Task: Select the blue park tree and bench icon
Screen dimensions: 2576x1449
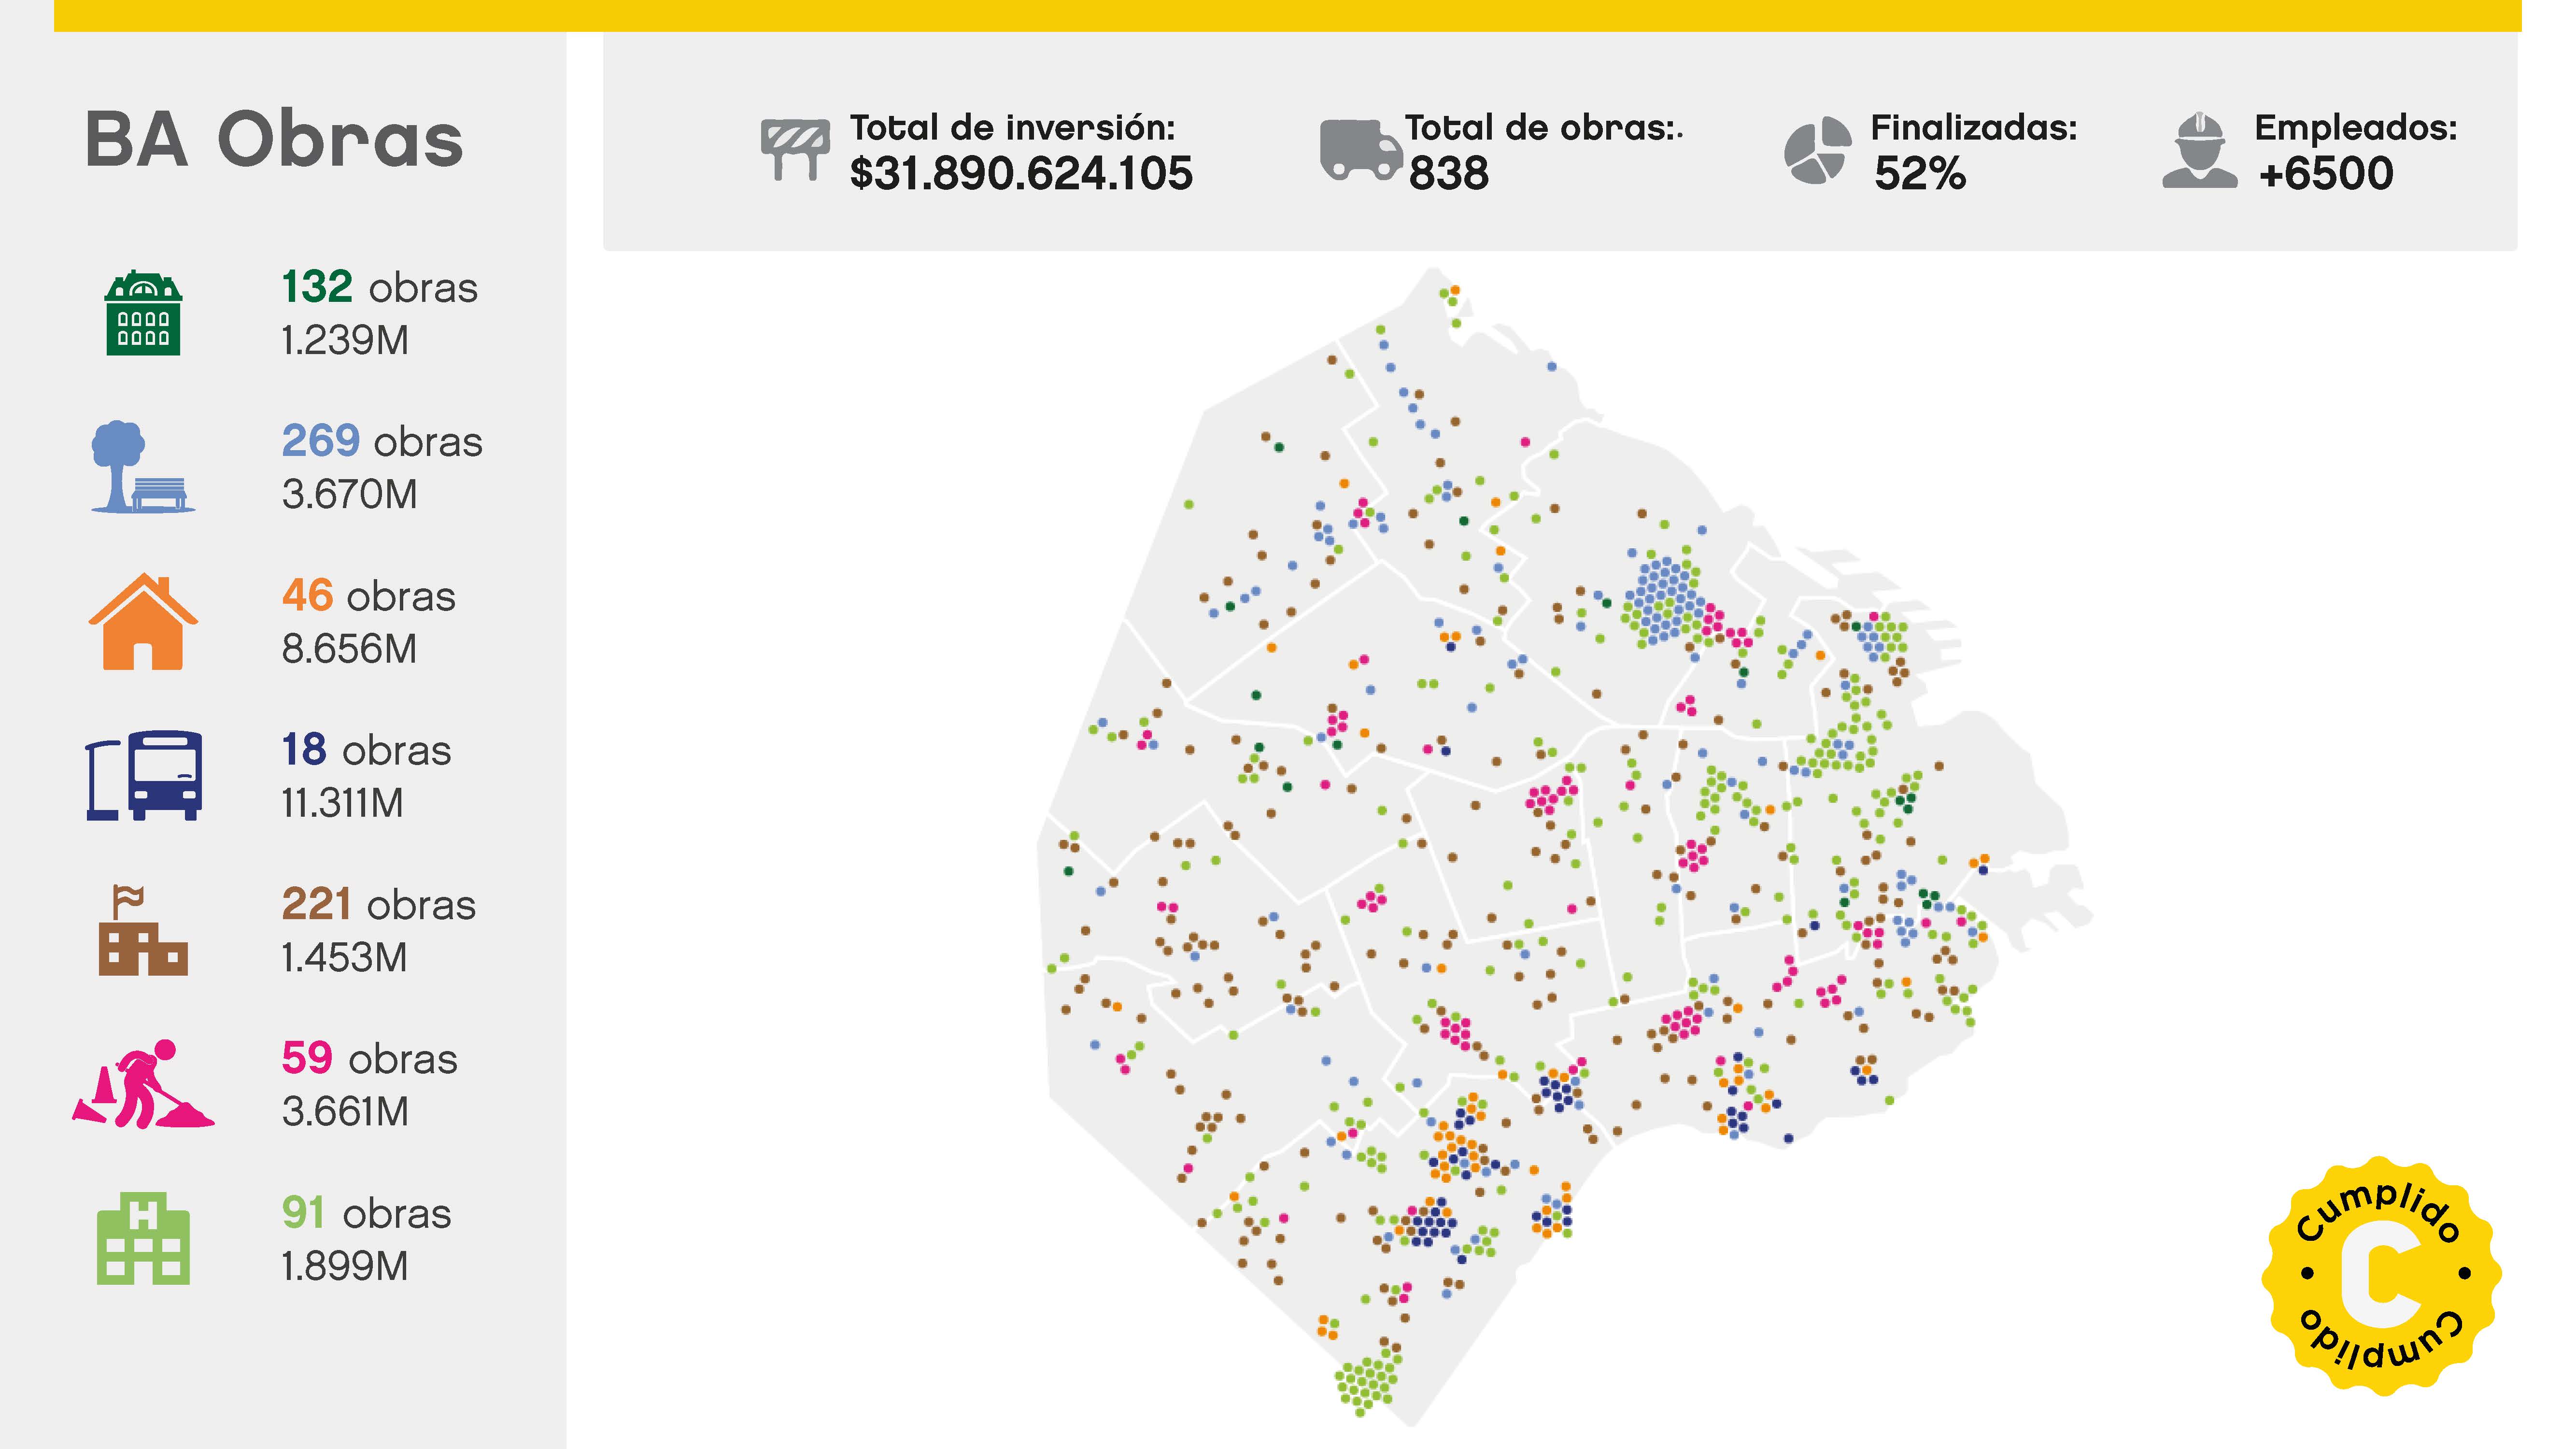Action: click(x=143, y=467)
